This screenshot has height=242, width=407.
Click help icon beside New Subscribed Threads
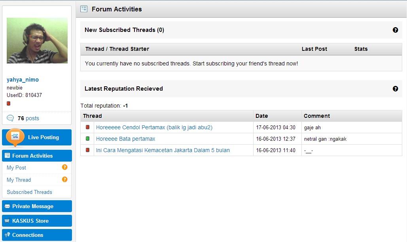(x=395, y=30)
